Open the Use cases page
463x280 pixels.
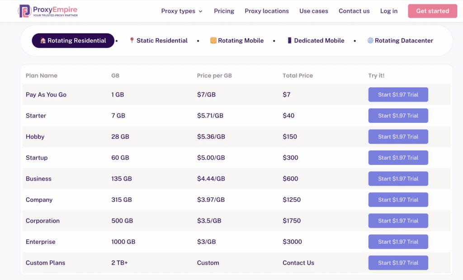313,11
